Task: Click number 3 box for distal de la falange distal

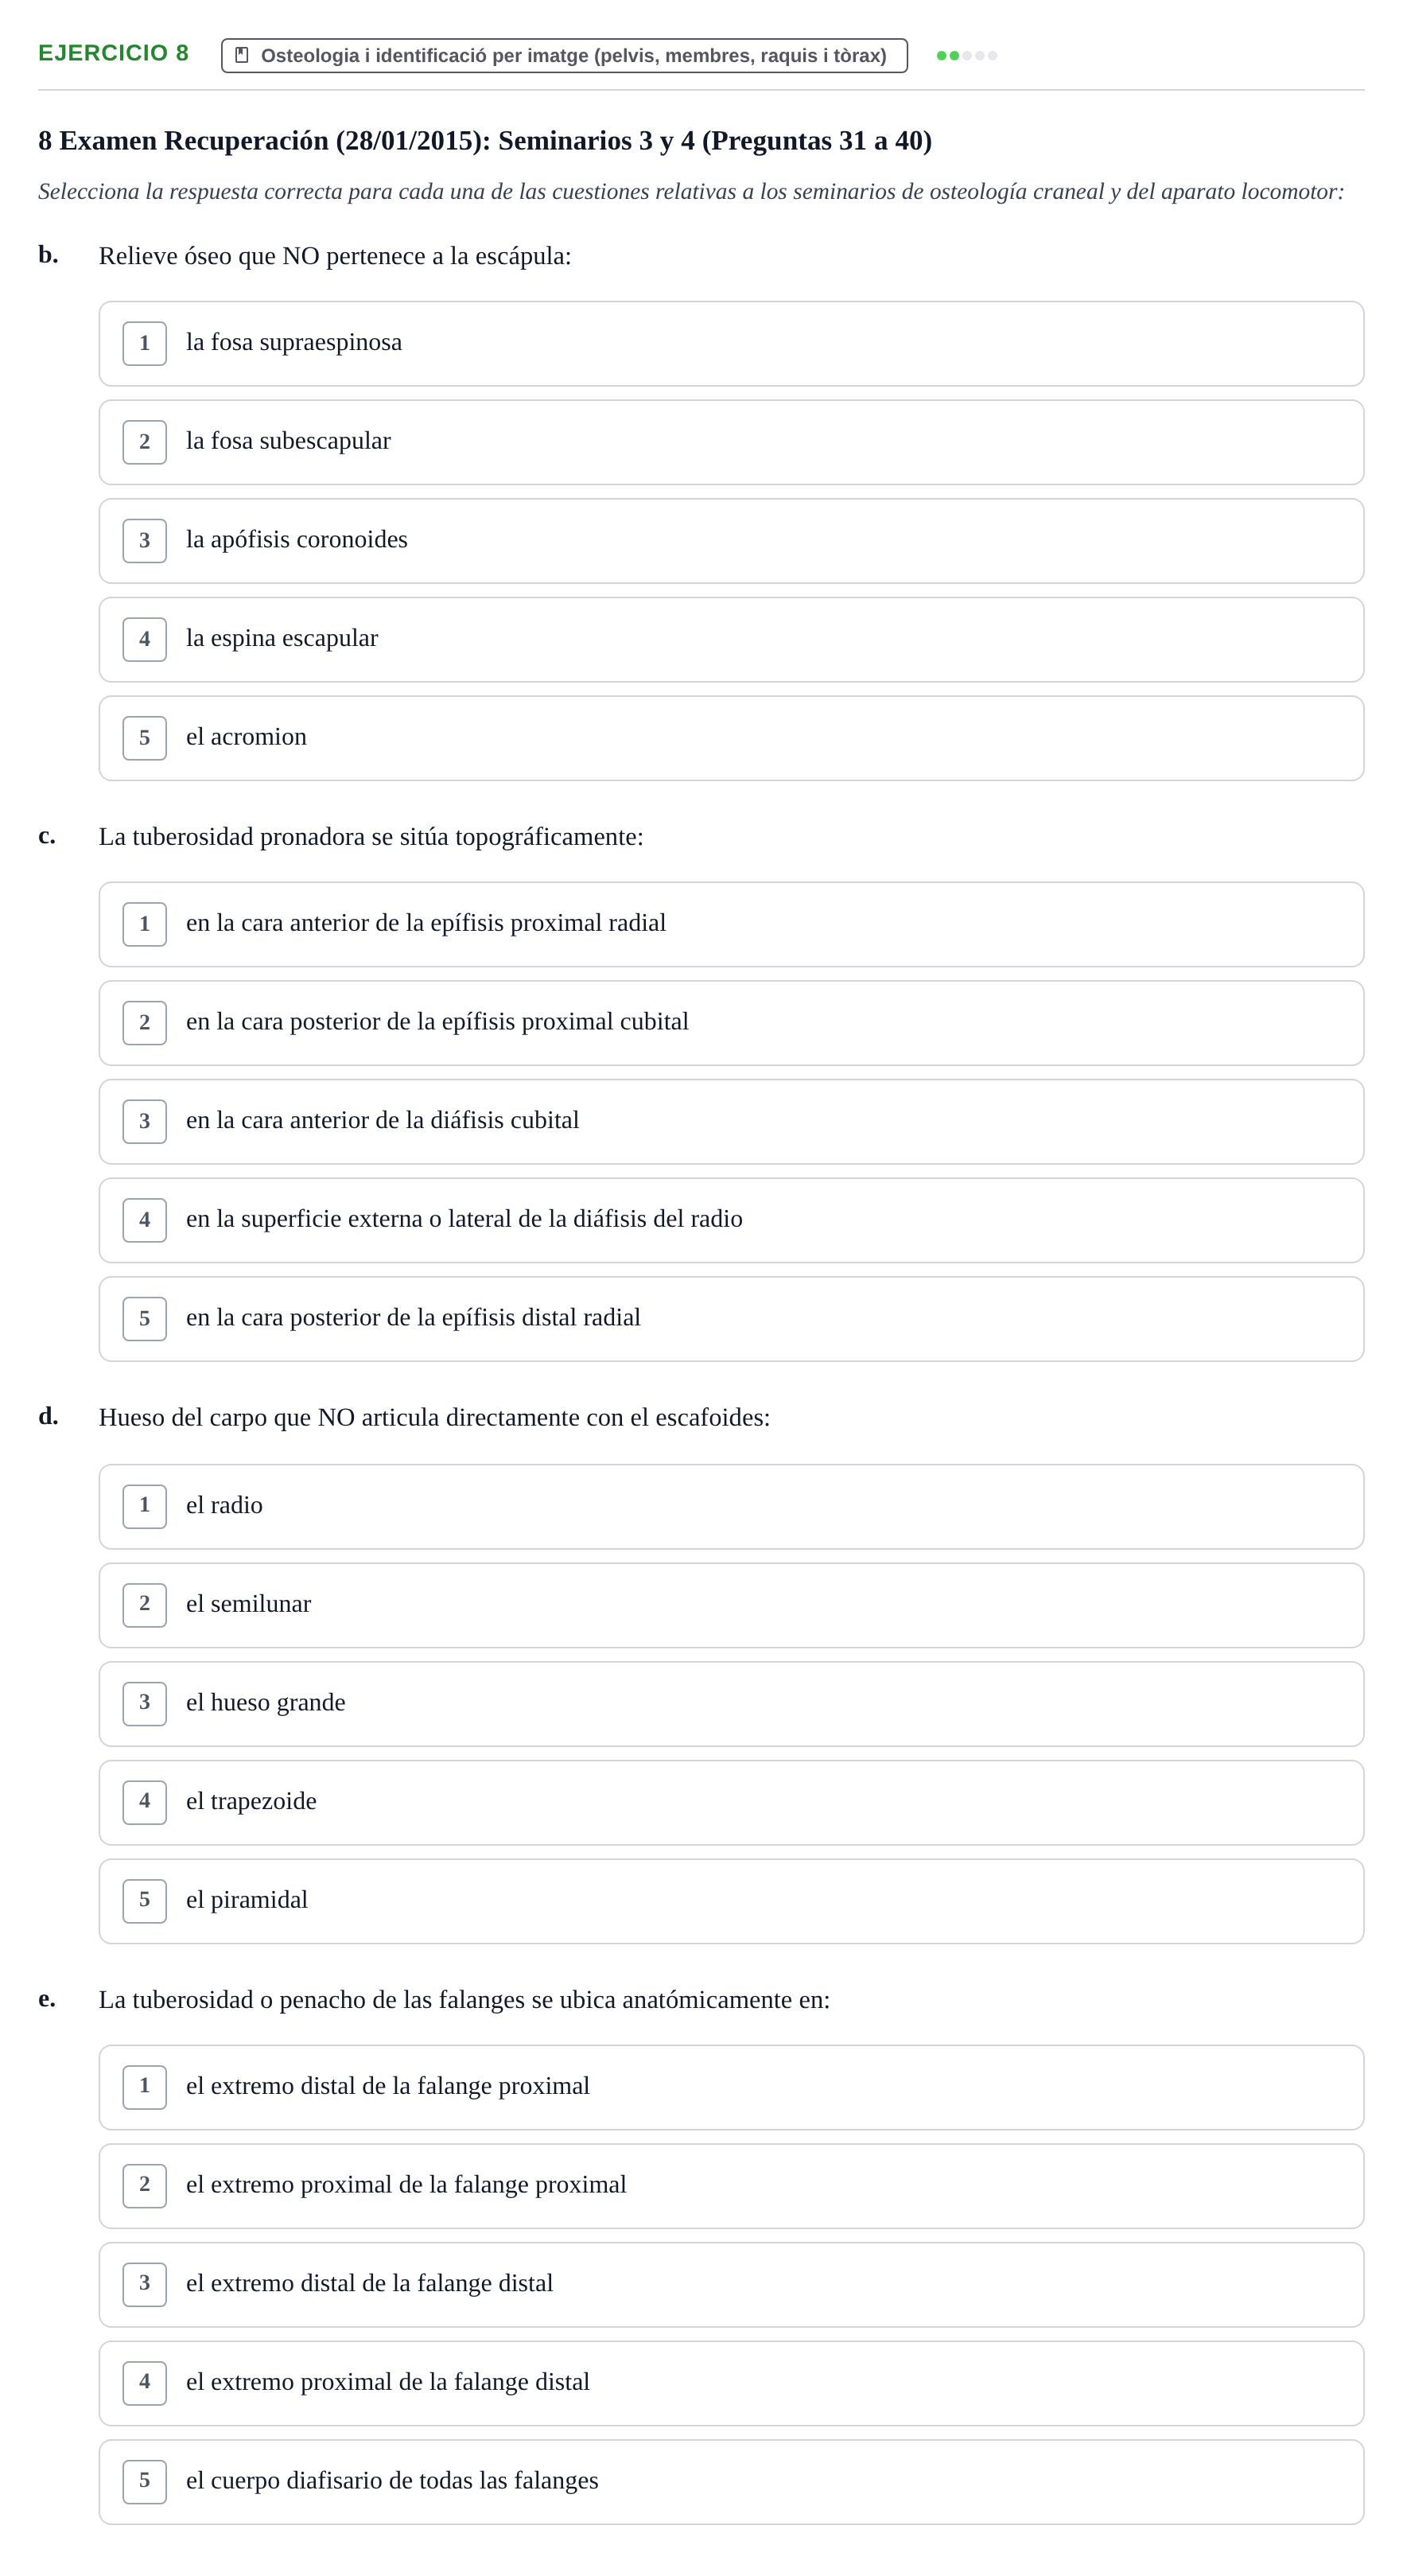Action: click(144, 2284)
